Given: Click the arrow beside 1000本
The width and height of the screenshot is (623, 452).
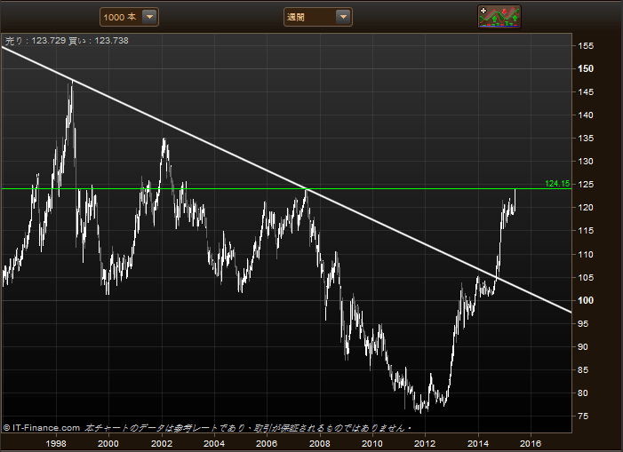Looking at the screenshot, I should point(150,17).
